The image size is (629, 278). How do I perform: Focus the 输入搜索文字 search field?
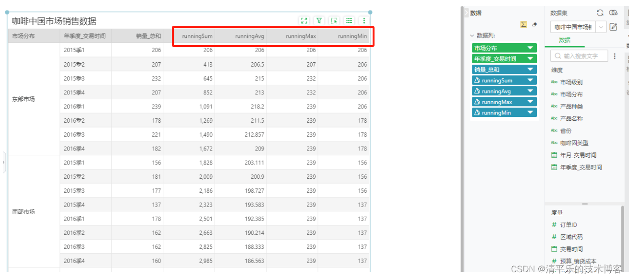tap(579, 56)
